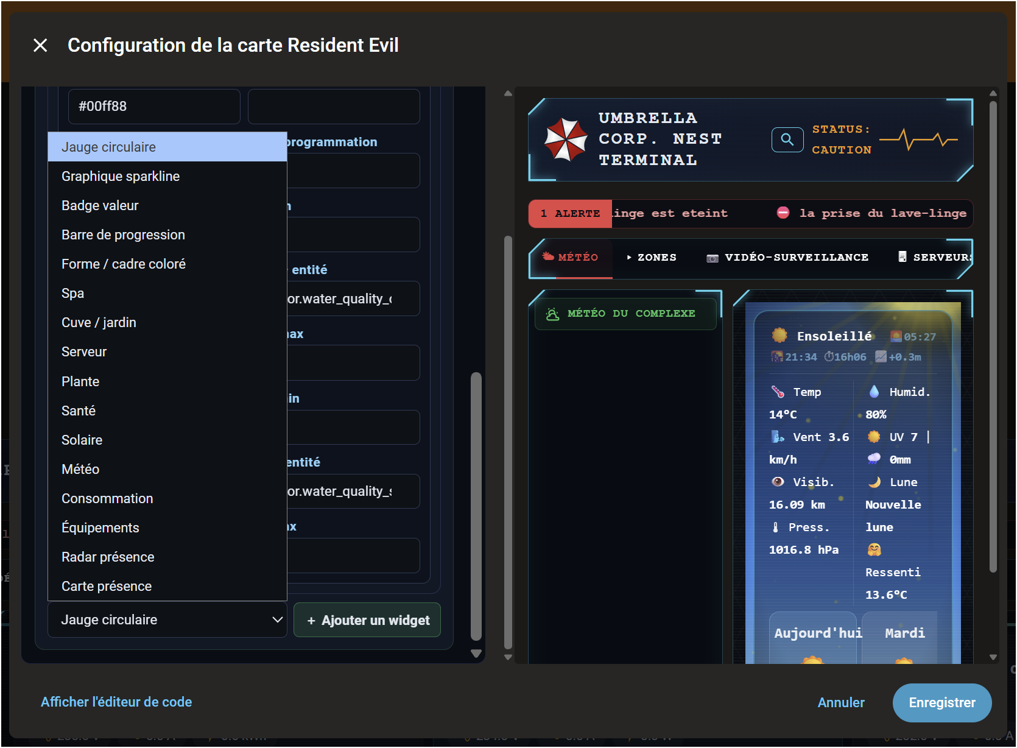This screenshot has width=1017, height=748.
Task: Click the rain cloud 0mm icon
Action: pyautogui.click(x=874, y=459)
